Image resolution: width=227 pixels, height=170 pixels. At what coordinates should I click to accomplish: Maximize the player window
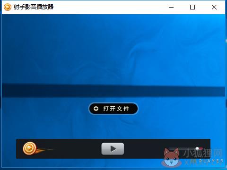click(x=192, y=7)
